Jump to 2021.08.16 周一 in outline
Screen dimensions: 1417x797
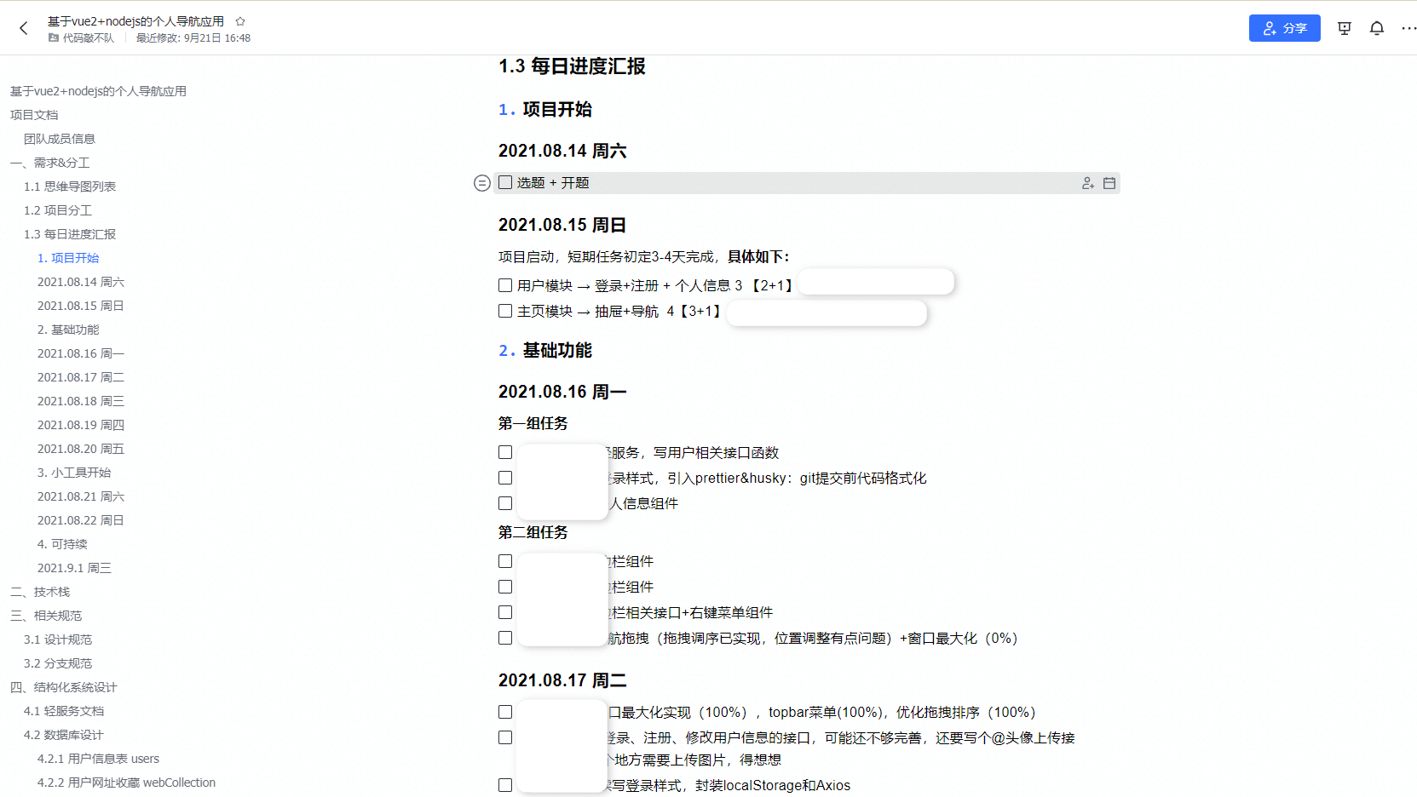coord(81,353)
